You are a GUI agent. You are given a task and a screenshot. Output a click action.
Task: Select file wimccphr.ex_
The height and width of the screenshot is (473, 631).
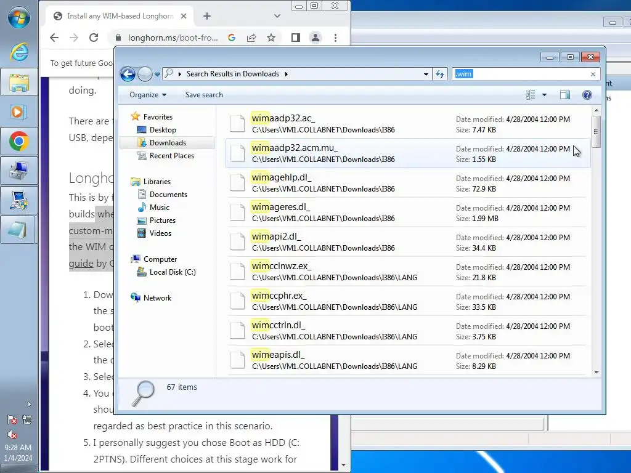point(408,301)
